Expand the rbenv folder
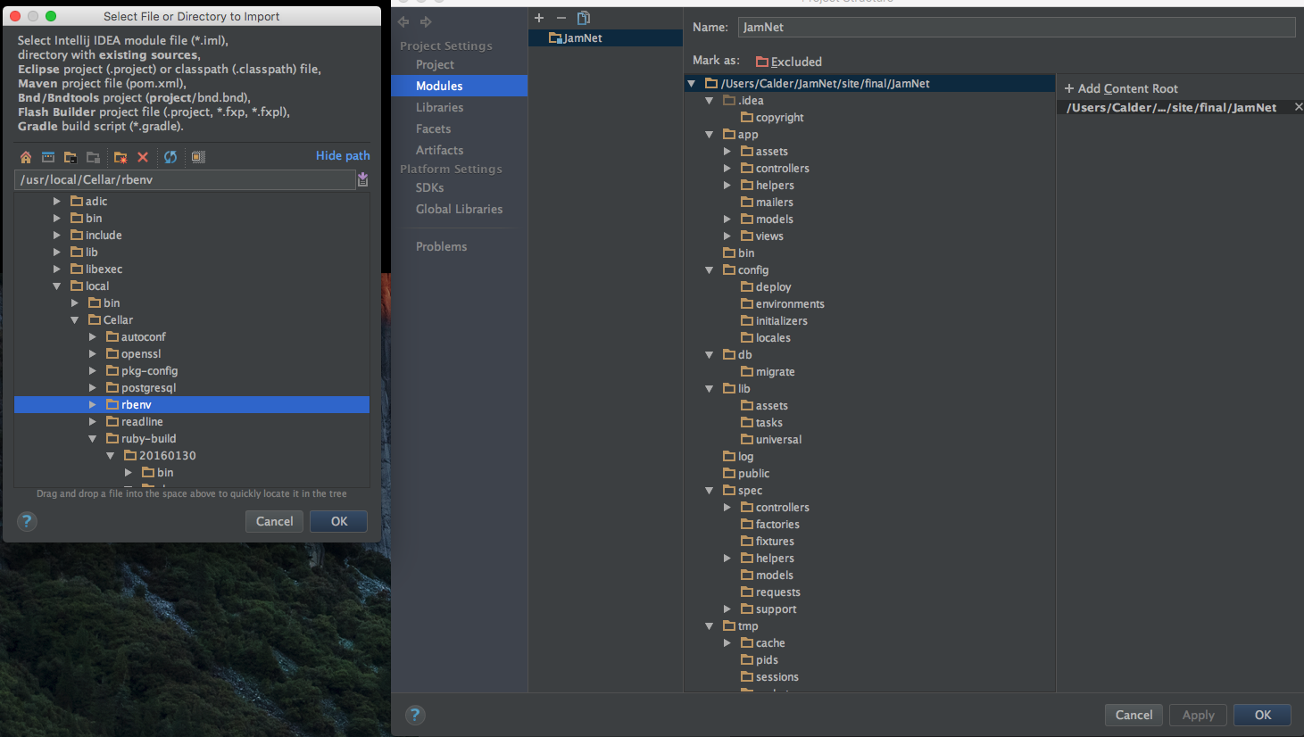This screenshot has height=737, width=1304. 93,405
